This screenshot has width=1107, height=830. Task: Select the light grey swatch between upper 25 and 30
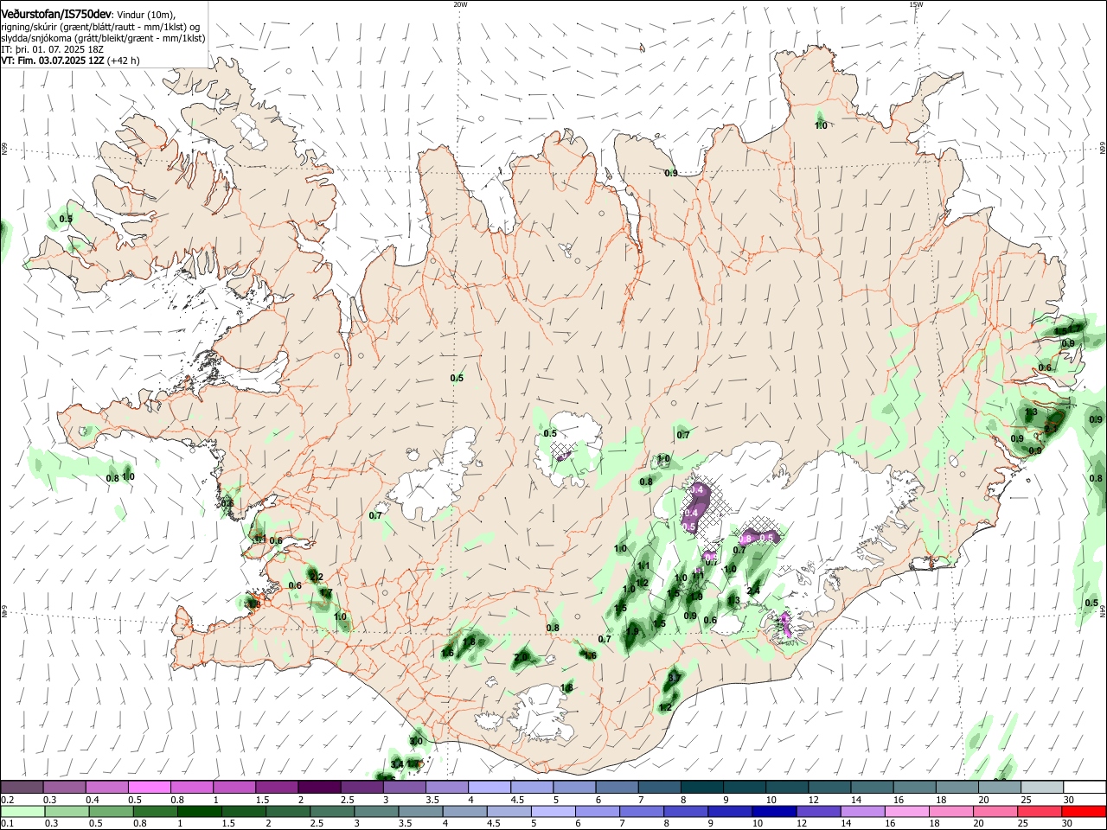coord(1041,787)
